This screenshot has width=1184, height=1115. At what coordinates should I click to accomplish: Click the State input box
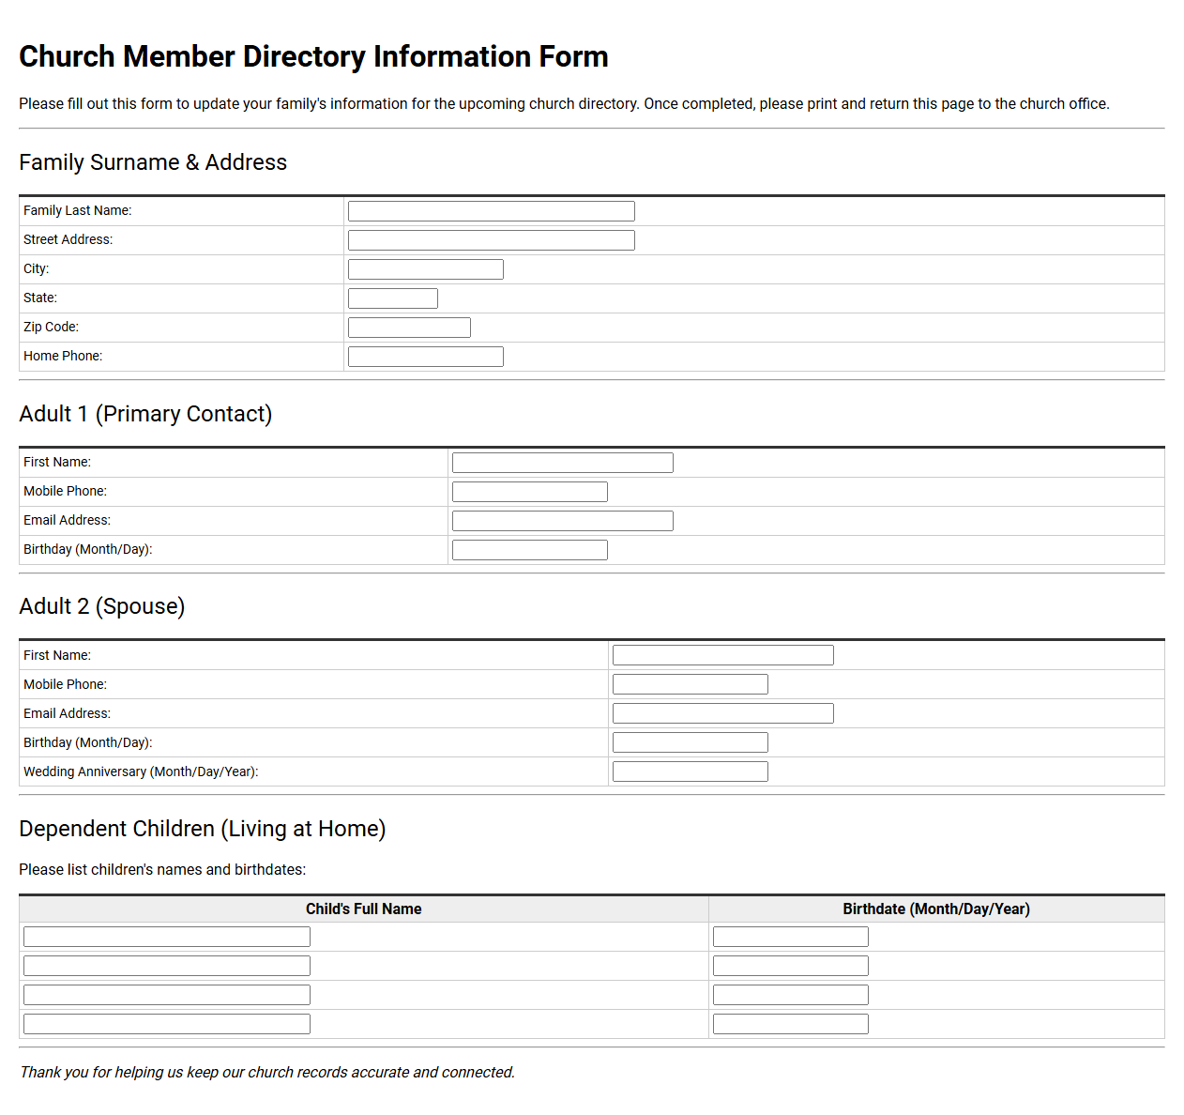pyautogui.click(x=392, y=298)
